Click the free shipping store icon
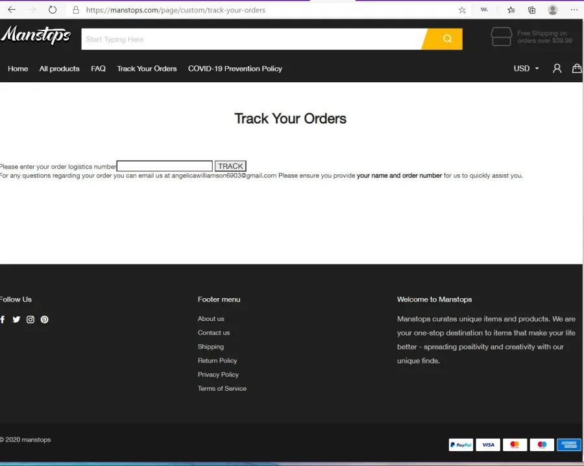 [x=502, y=36]
